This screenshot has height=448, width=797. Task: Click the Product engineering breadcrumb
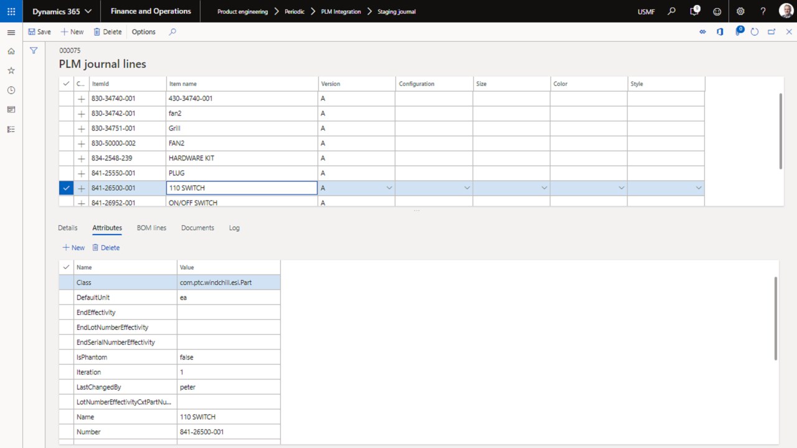[x=243, y=11]
